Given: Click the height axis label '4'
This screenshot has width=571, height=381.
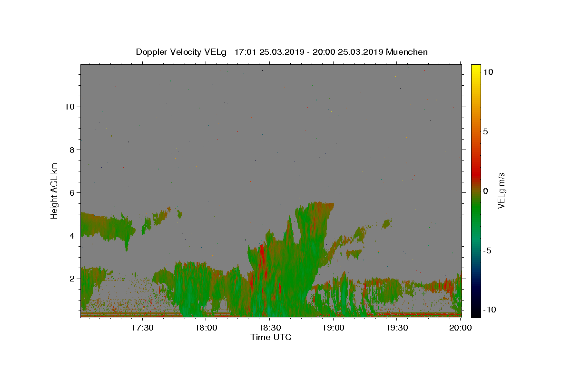Looking at the screenshot, I should tap(72, 236).
